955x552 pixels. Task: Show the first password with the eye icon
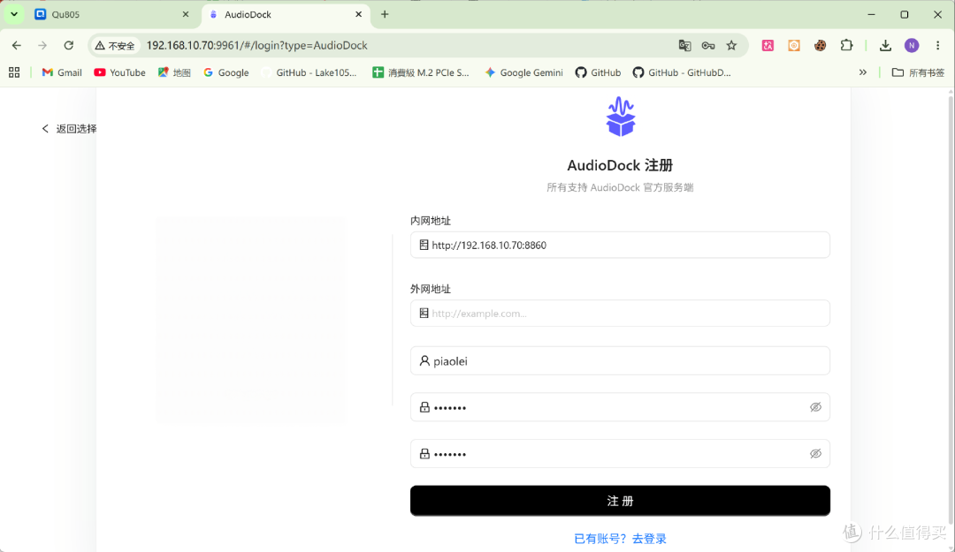click(815, 407)
